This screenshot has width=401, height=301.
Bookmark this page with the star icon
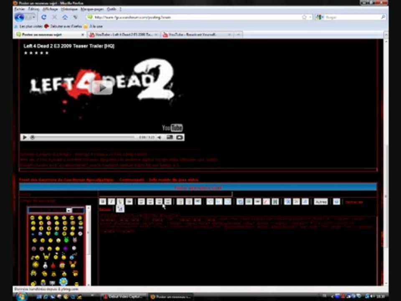tap(304, 17)
